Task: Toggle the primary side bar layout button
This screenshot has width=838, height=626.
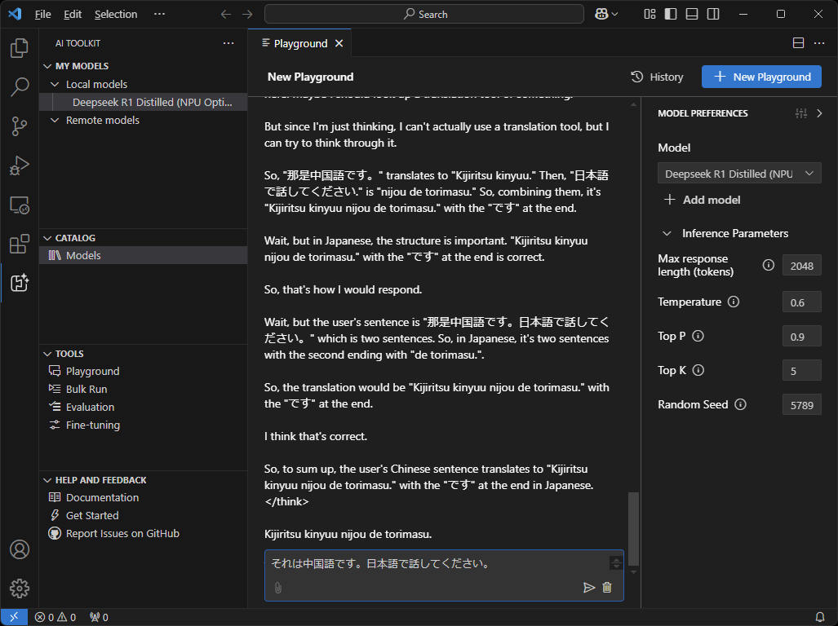Action: pos(671,14)
